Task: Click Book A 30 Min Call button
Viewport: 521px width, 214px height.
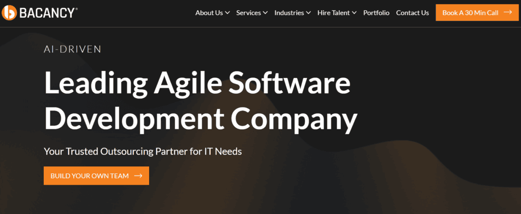Action: 477,13
